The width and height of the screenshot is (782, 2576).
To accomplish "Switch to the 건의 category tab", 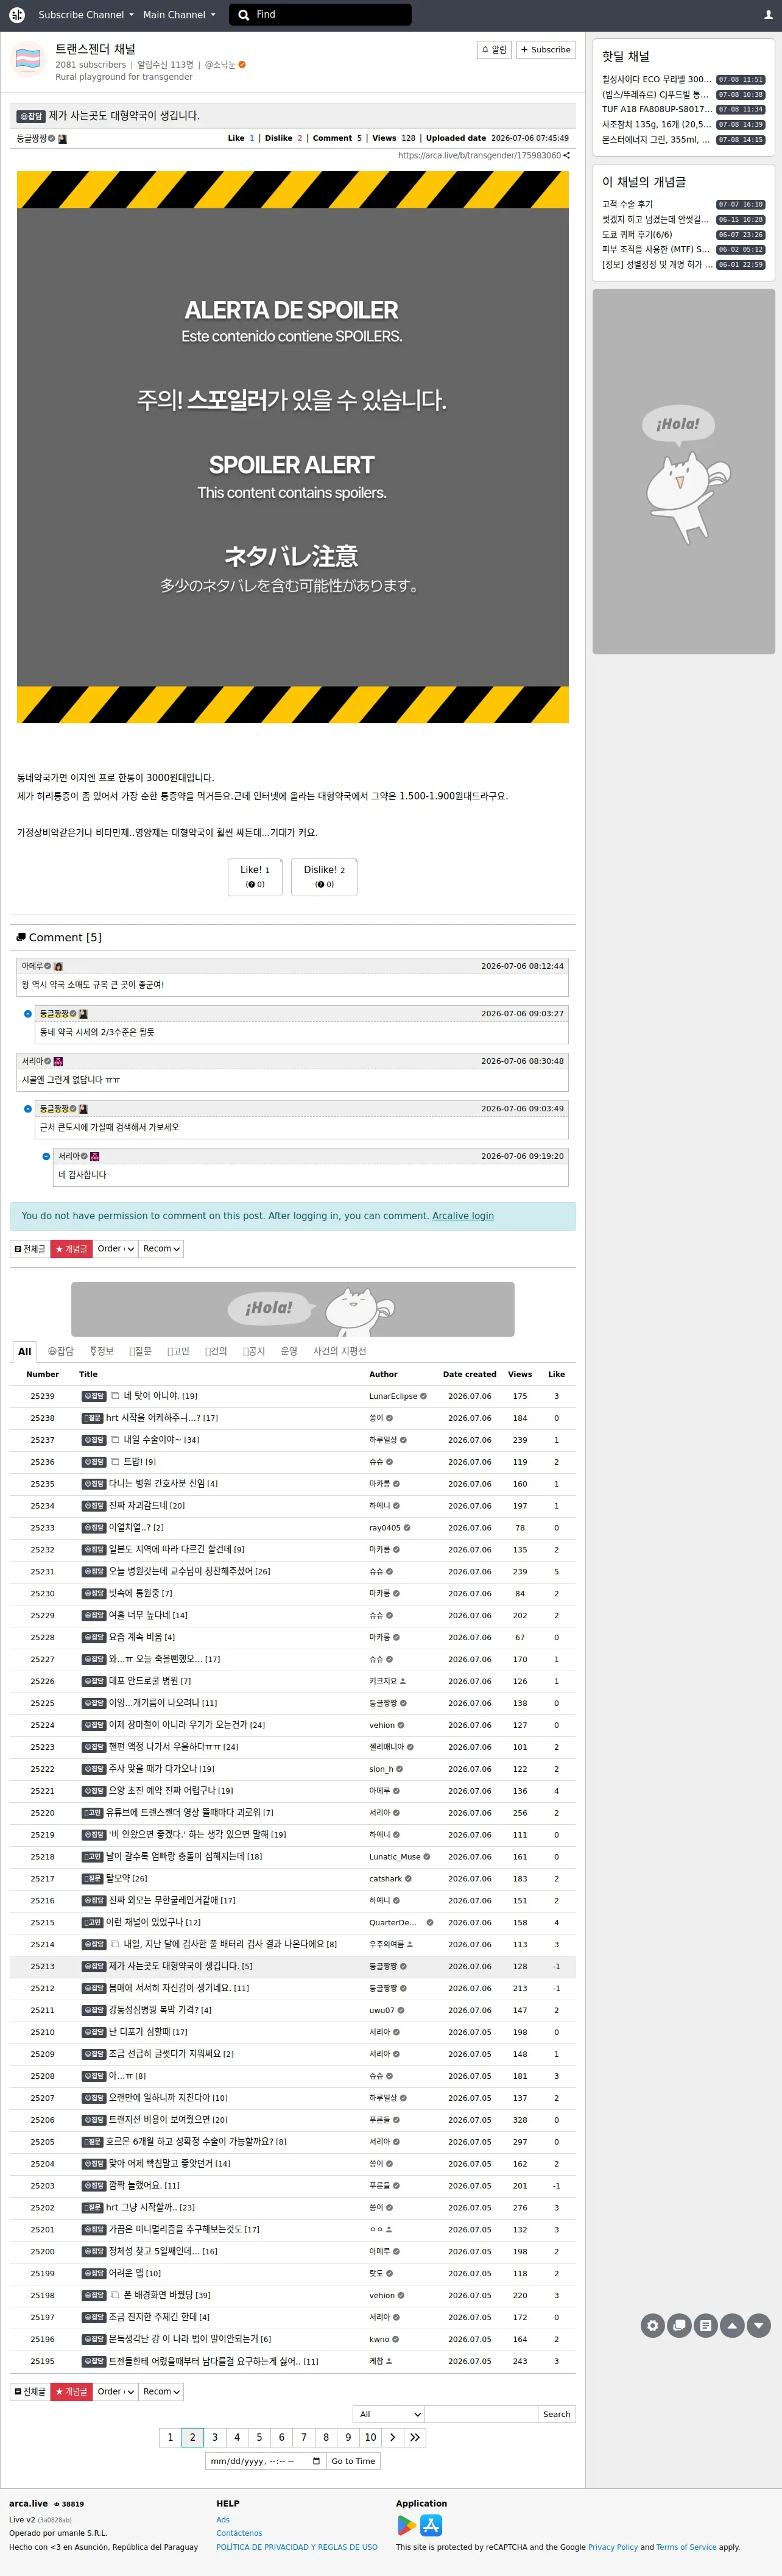I will (x=216, y=1351).
